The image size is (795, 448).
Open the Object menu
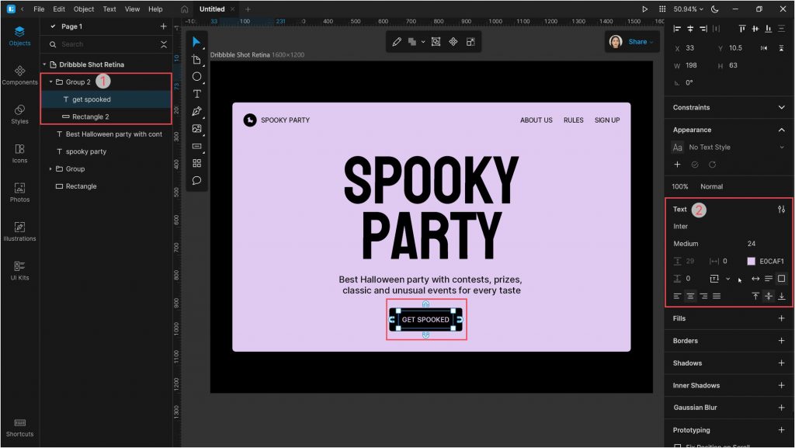(84, 9)
